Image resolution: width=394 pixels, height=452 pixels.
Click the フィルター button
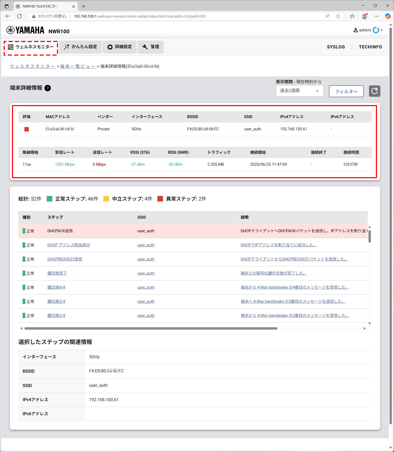tap(346, 92)
